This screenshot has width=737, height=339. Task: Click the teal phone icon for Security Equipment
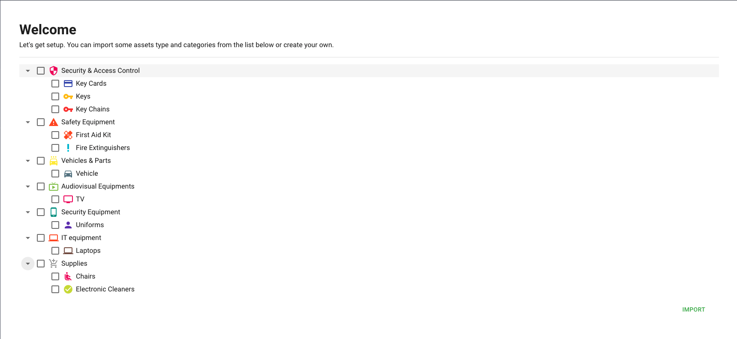click(54, 212)
